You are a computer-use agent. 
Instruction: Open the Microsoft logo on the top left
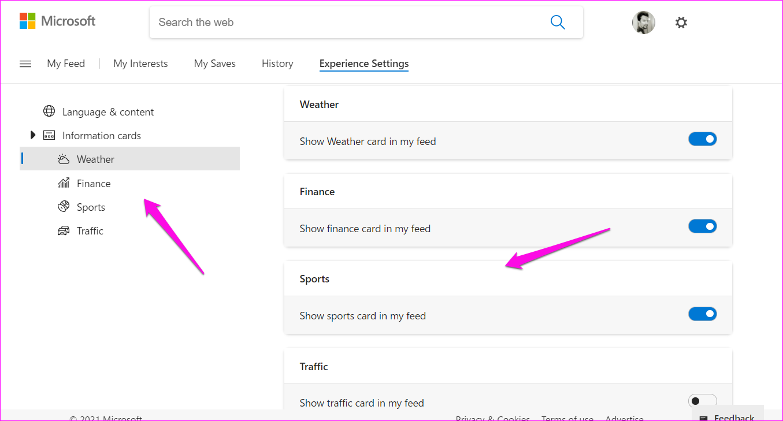57,20
